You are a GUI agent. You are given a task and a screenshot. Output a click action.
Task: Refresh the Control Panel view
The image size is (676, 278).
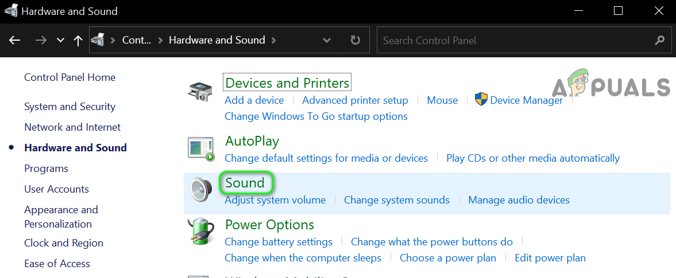pyautogui.click(x=356, y=41)
